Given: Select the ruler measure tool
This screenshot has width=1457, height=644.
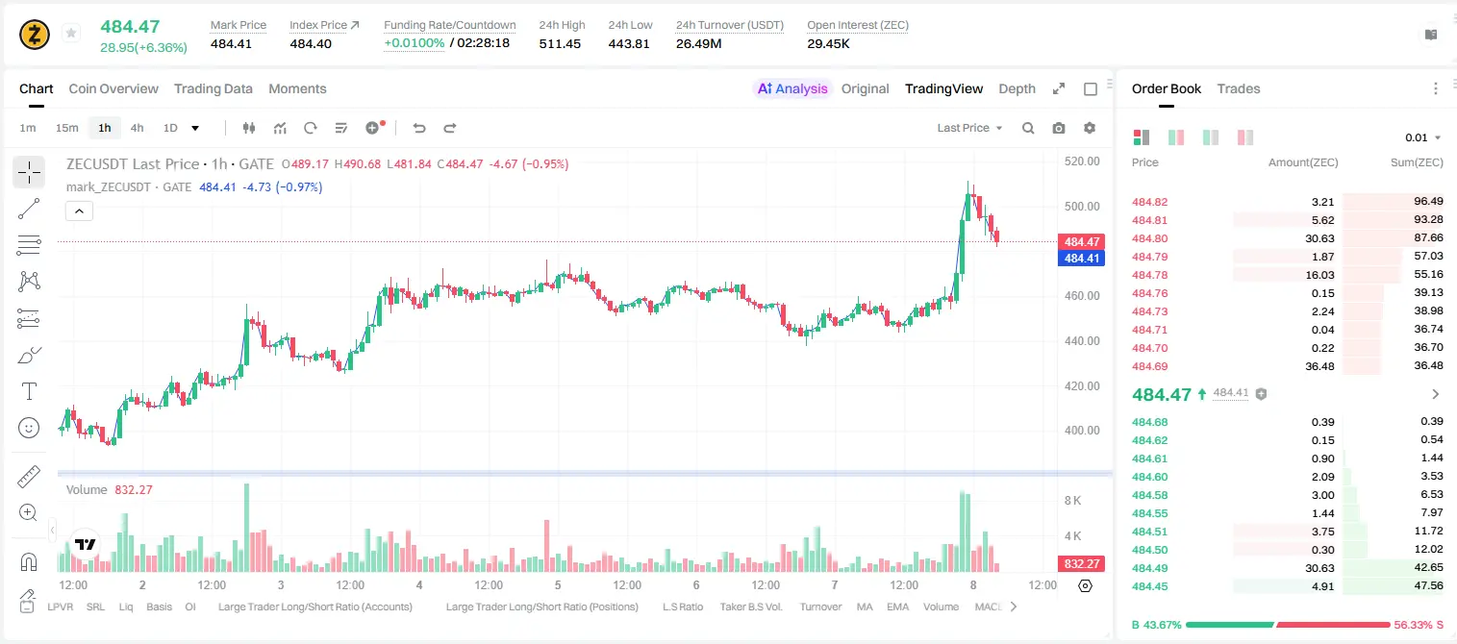Looking at the screenshot, I should (29, 476).
